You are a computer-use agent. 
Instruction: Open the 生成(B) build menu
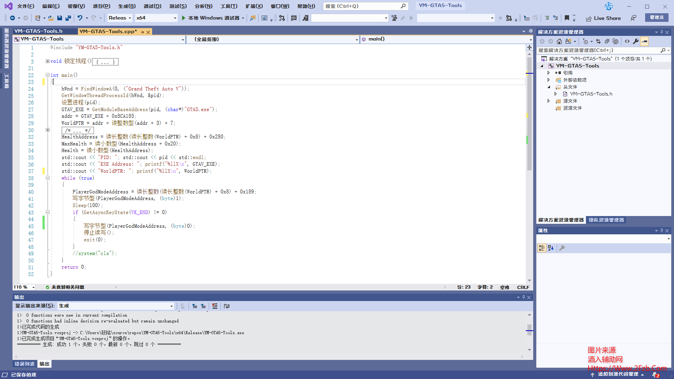pyautogui.click(x=127, y=6)
